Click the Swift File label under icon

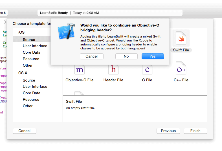[181, 50]
